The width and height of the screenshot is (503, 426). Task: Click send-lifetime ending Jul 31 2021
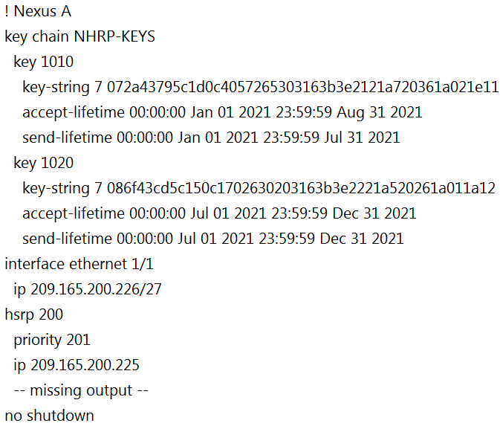211,138
